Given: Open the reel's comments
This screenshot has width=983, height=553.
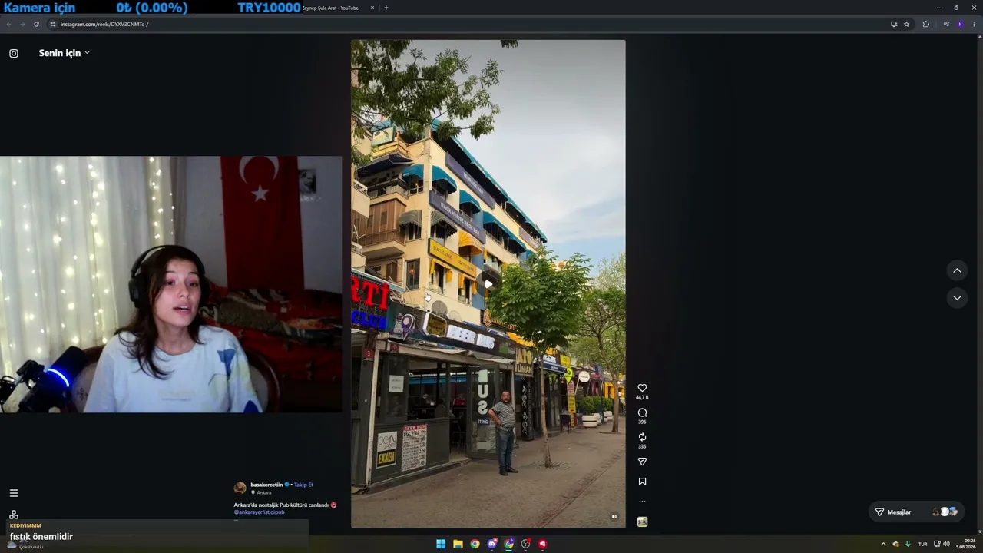Looking at the screenshot, I should point(642,412).
